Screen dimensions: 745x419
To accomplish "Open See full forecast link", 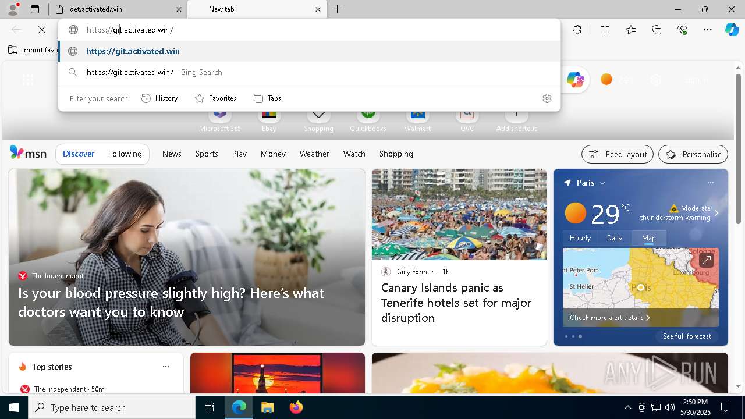I will [687, 336].
